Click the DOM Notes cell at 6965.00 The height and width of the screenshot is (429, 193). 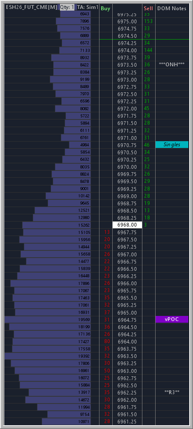[172, 312]
